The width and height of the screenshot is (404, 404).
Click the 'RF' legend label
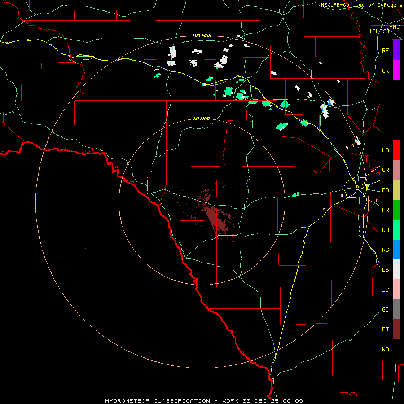tap(385, 50)
